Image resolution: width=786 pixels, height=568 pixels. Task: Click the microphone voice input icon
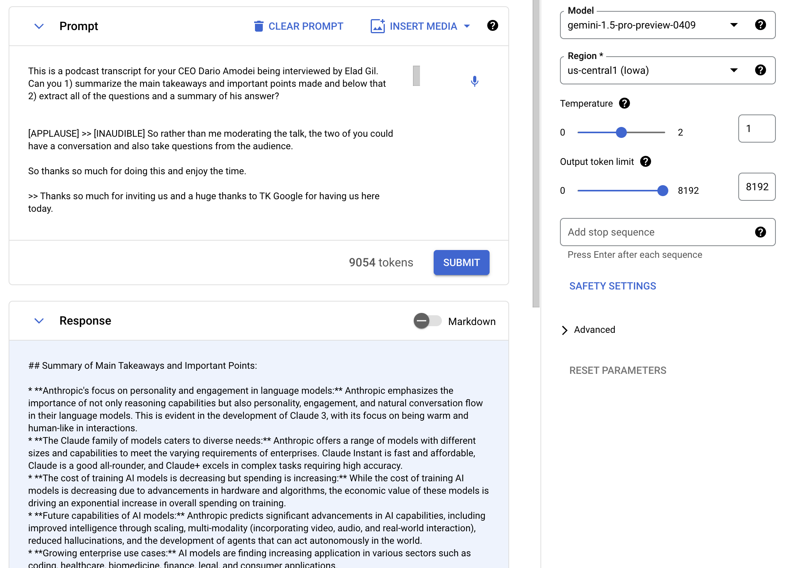point(474,81)
